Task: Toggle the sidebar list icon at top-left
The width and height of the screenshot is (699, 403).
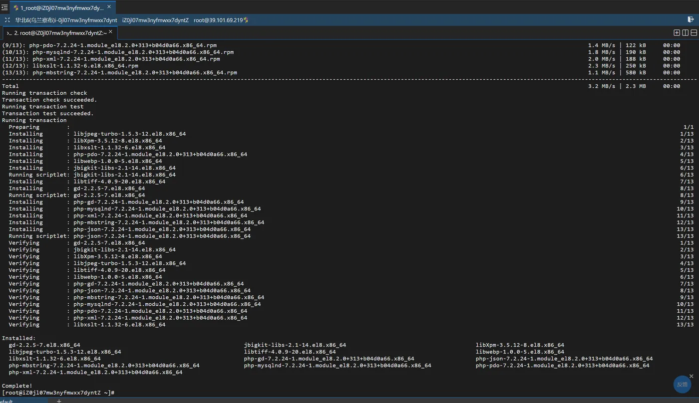Action: (4, 7)
